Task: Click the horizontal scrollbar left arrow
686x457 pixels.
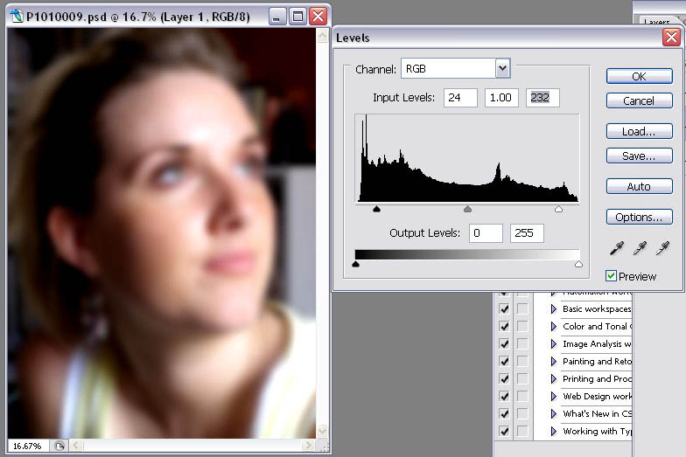Action: click(x=75, y=446)
